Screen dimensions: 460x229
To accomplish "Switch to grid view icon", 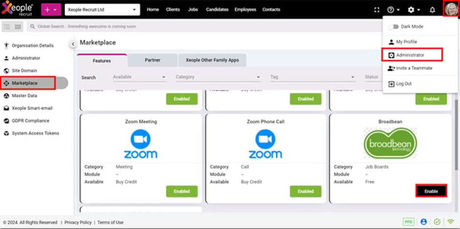I will click(18, 27).
